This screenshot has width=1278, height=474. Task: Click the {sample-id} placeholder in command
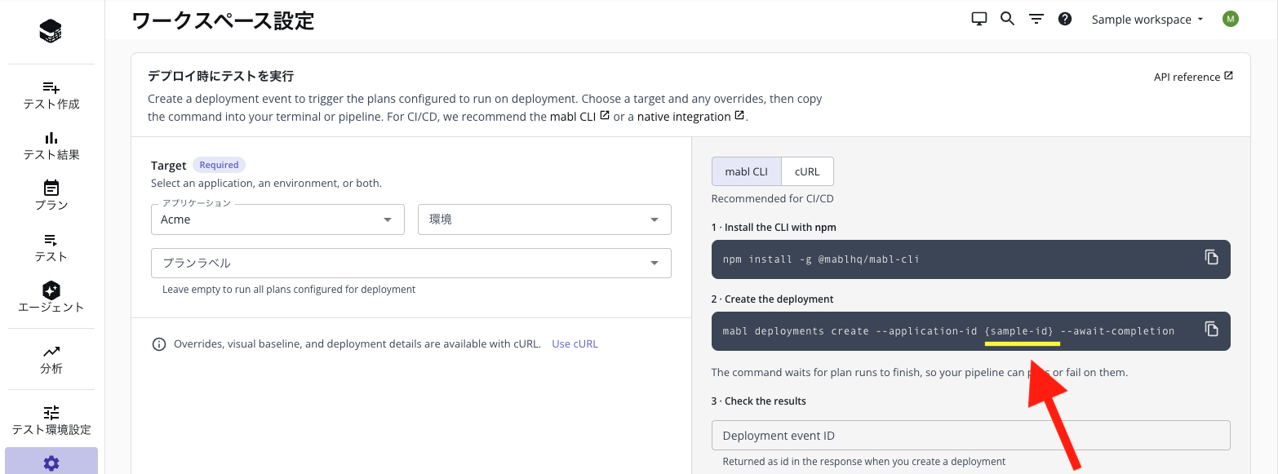coord(1019,331)
